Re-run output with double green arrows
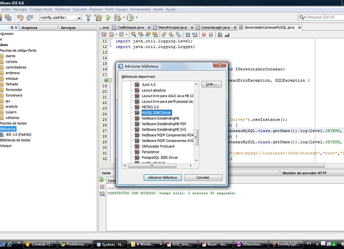The width and height of the screenshot is (344, 249). point(102,179)
